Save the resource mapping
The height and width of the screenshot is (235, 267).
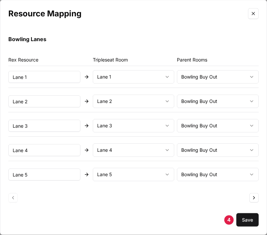coord(247,220)
